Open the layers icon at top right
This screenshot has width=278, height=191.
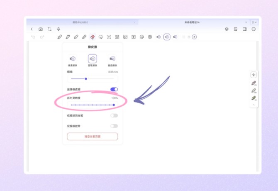point(227,29)
